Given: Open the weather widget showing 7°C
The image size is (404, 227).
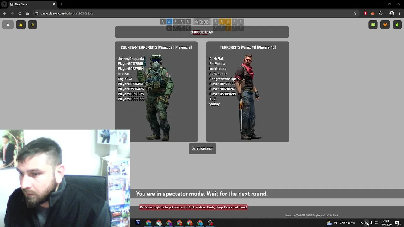Looking at the screenshot, I should click(341, 223).
